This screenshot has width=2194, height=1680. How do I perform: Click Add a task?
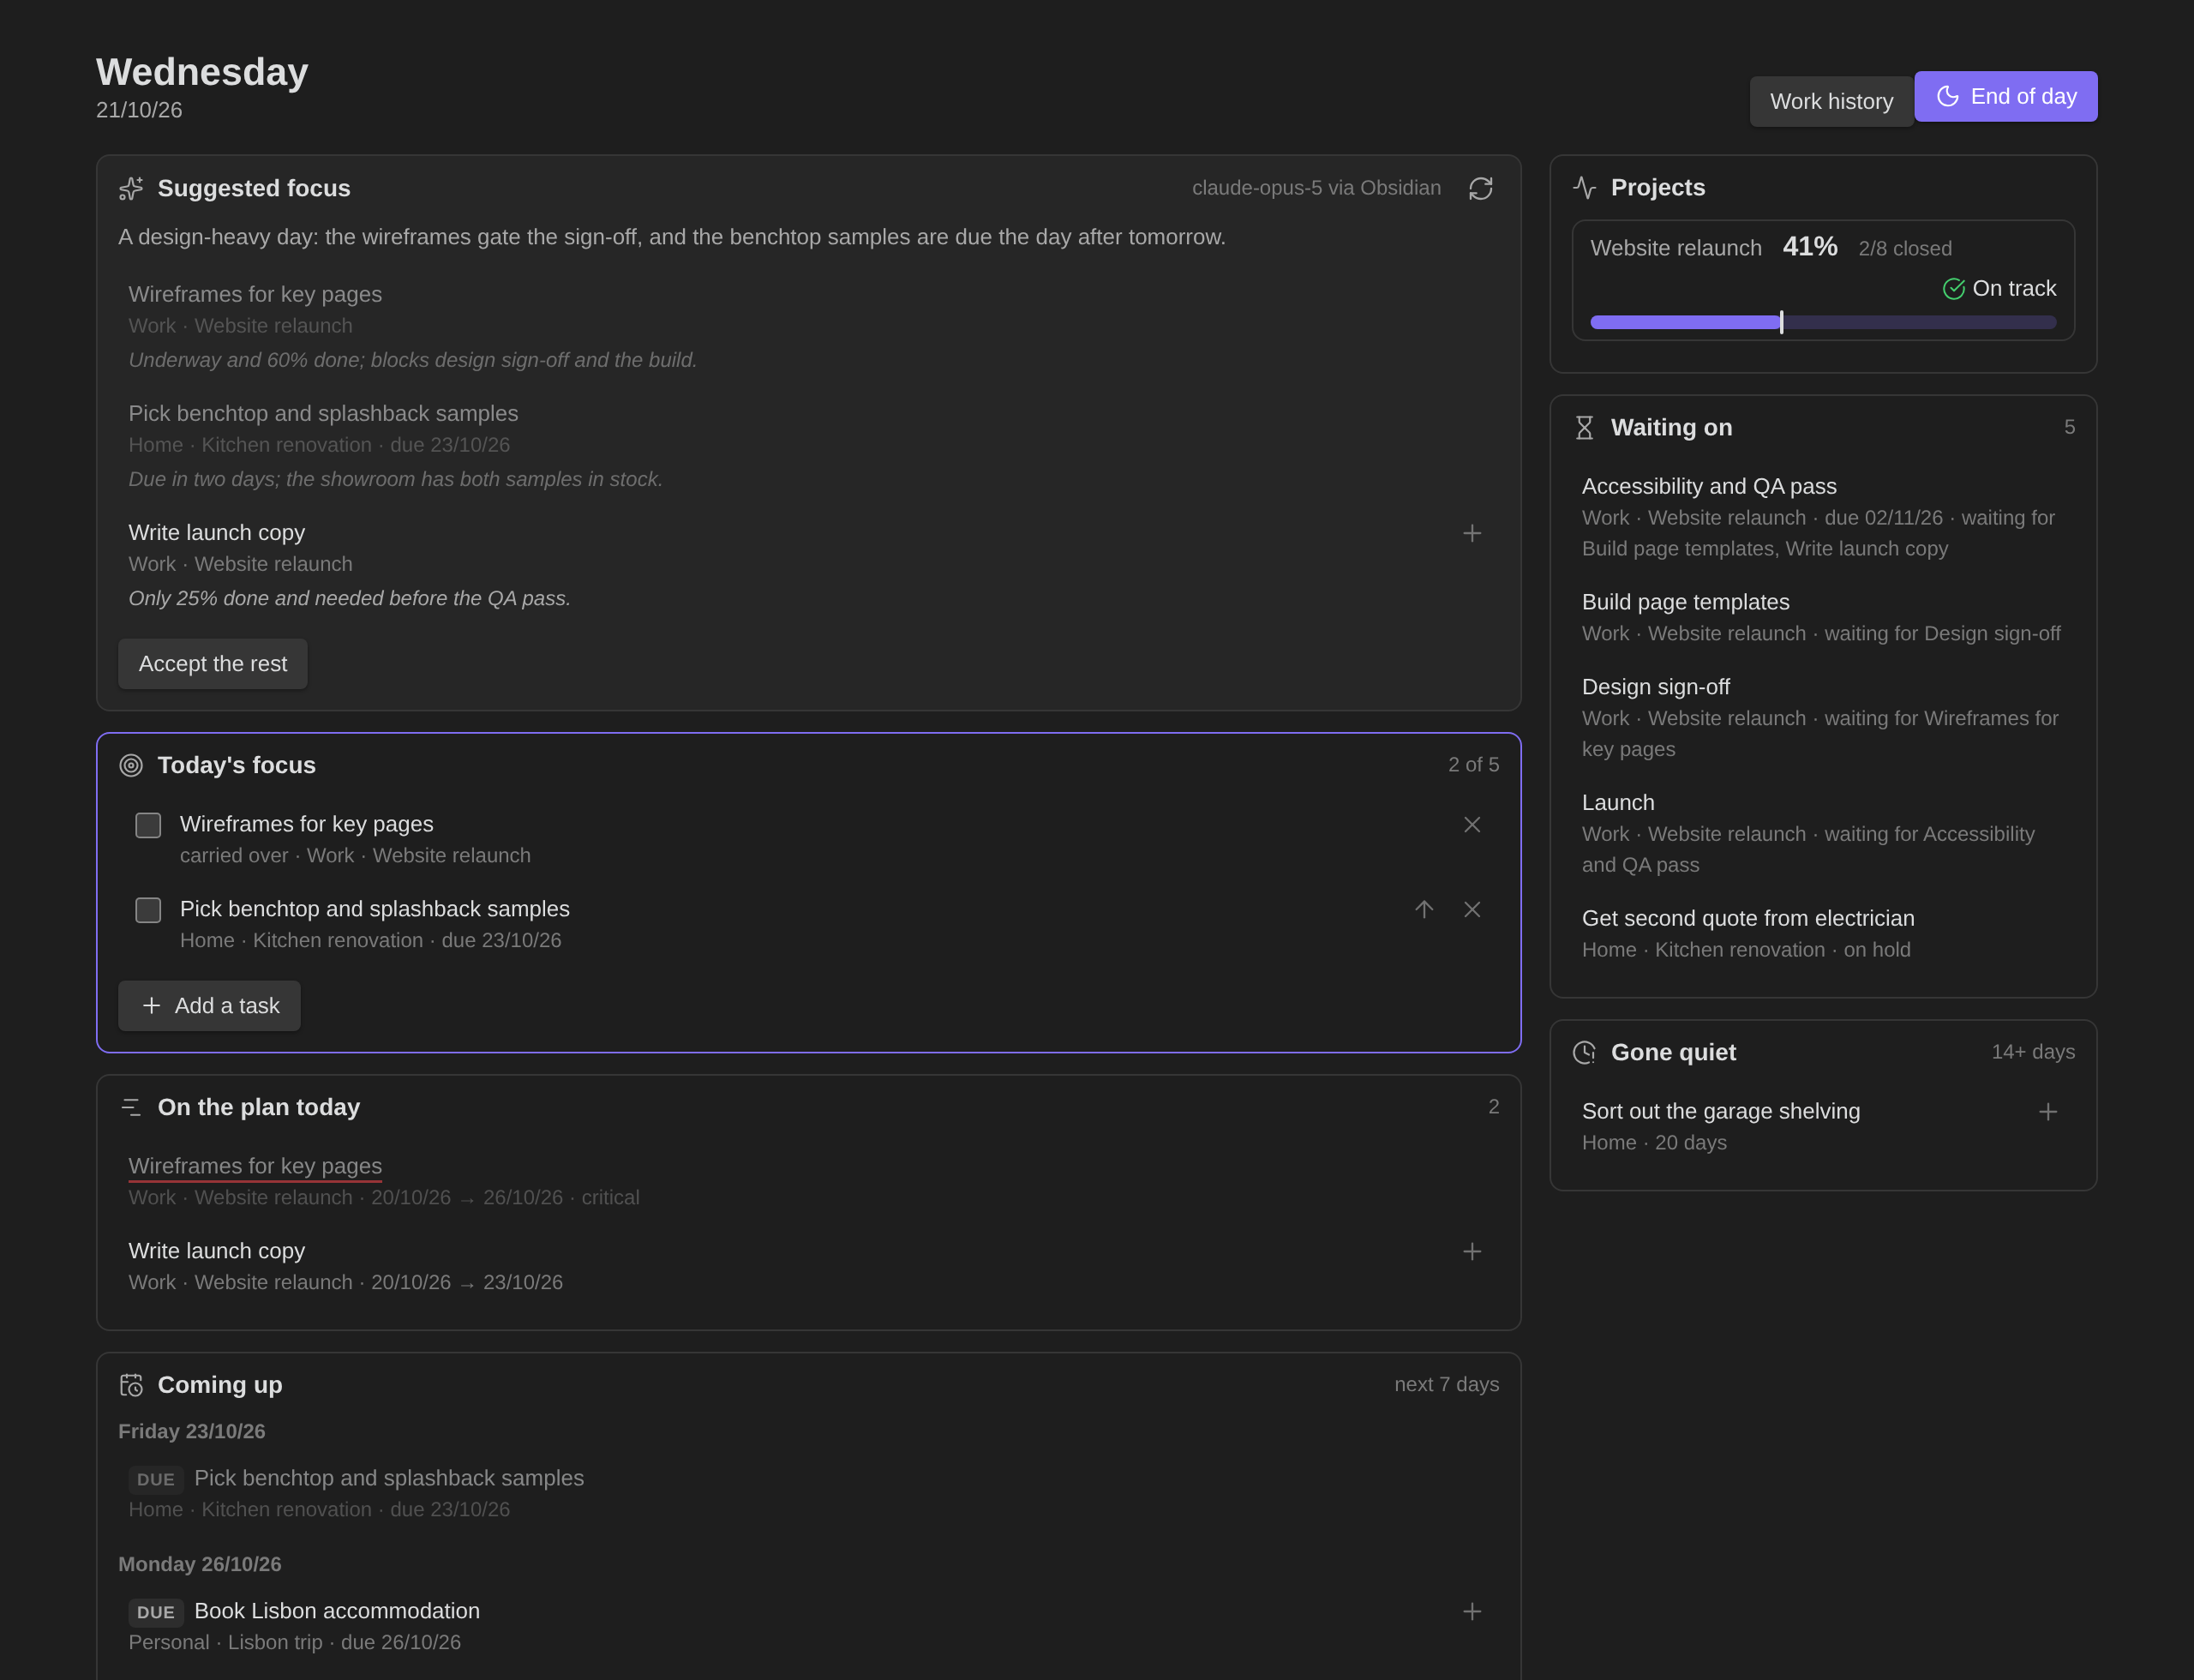coord(209,1006)
